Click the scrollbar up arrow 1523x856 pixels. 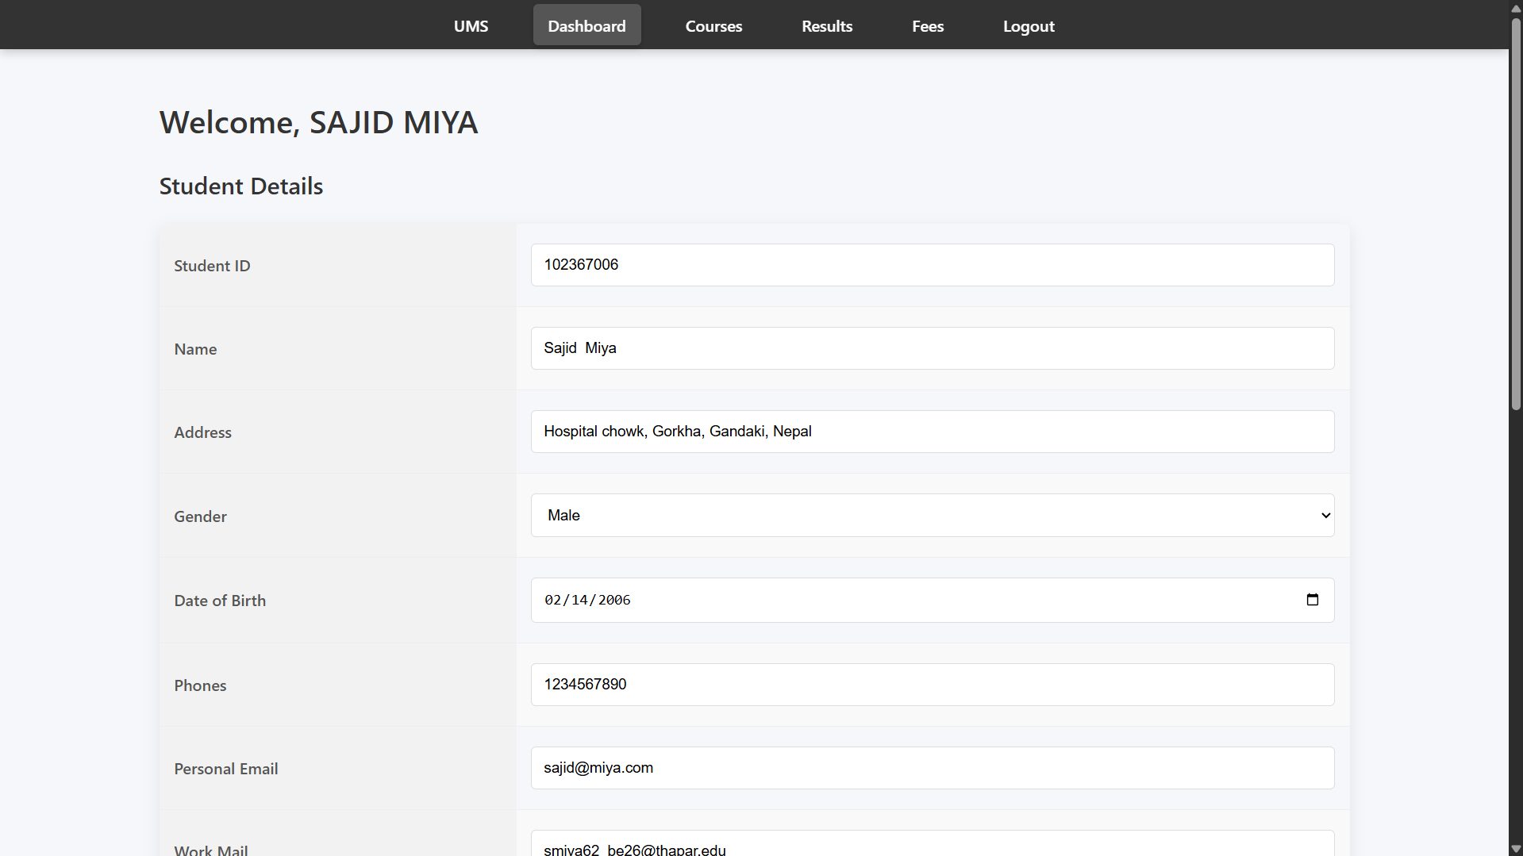pos(1516,7)
